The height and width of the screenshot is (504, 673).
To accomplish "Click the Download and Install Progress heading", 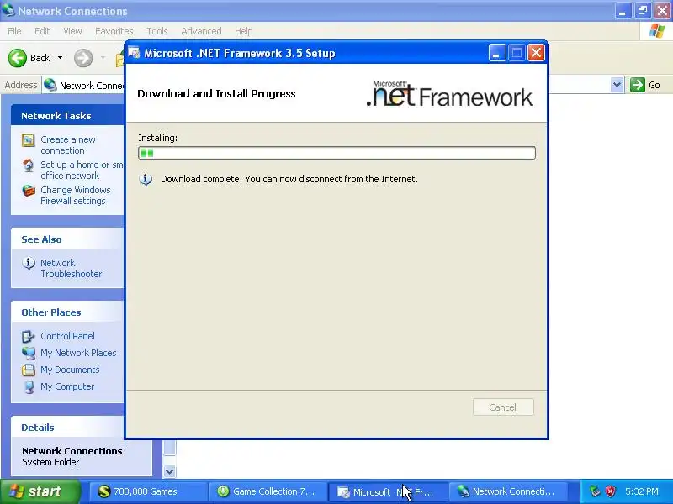I will coord(216,93).
